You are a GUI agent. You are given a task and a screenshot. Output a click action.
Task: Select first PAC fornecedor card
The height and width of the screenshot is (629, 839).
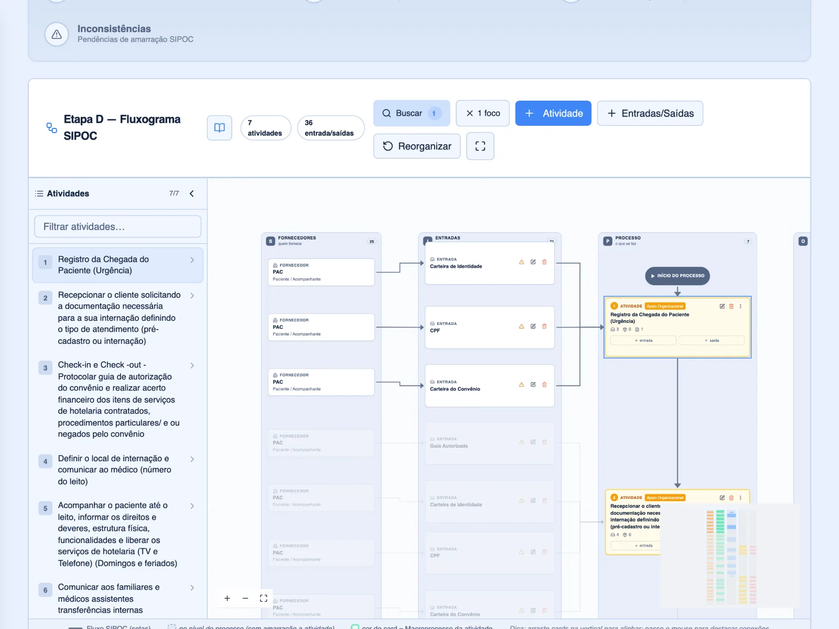tap(321, 272)
